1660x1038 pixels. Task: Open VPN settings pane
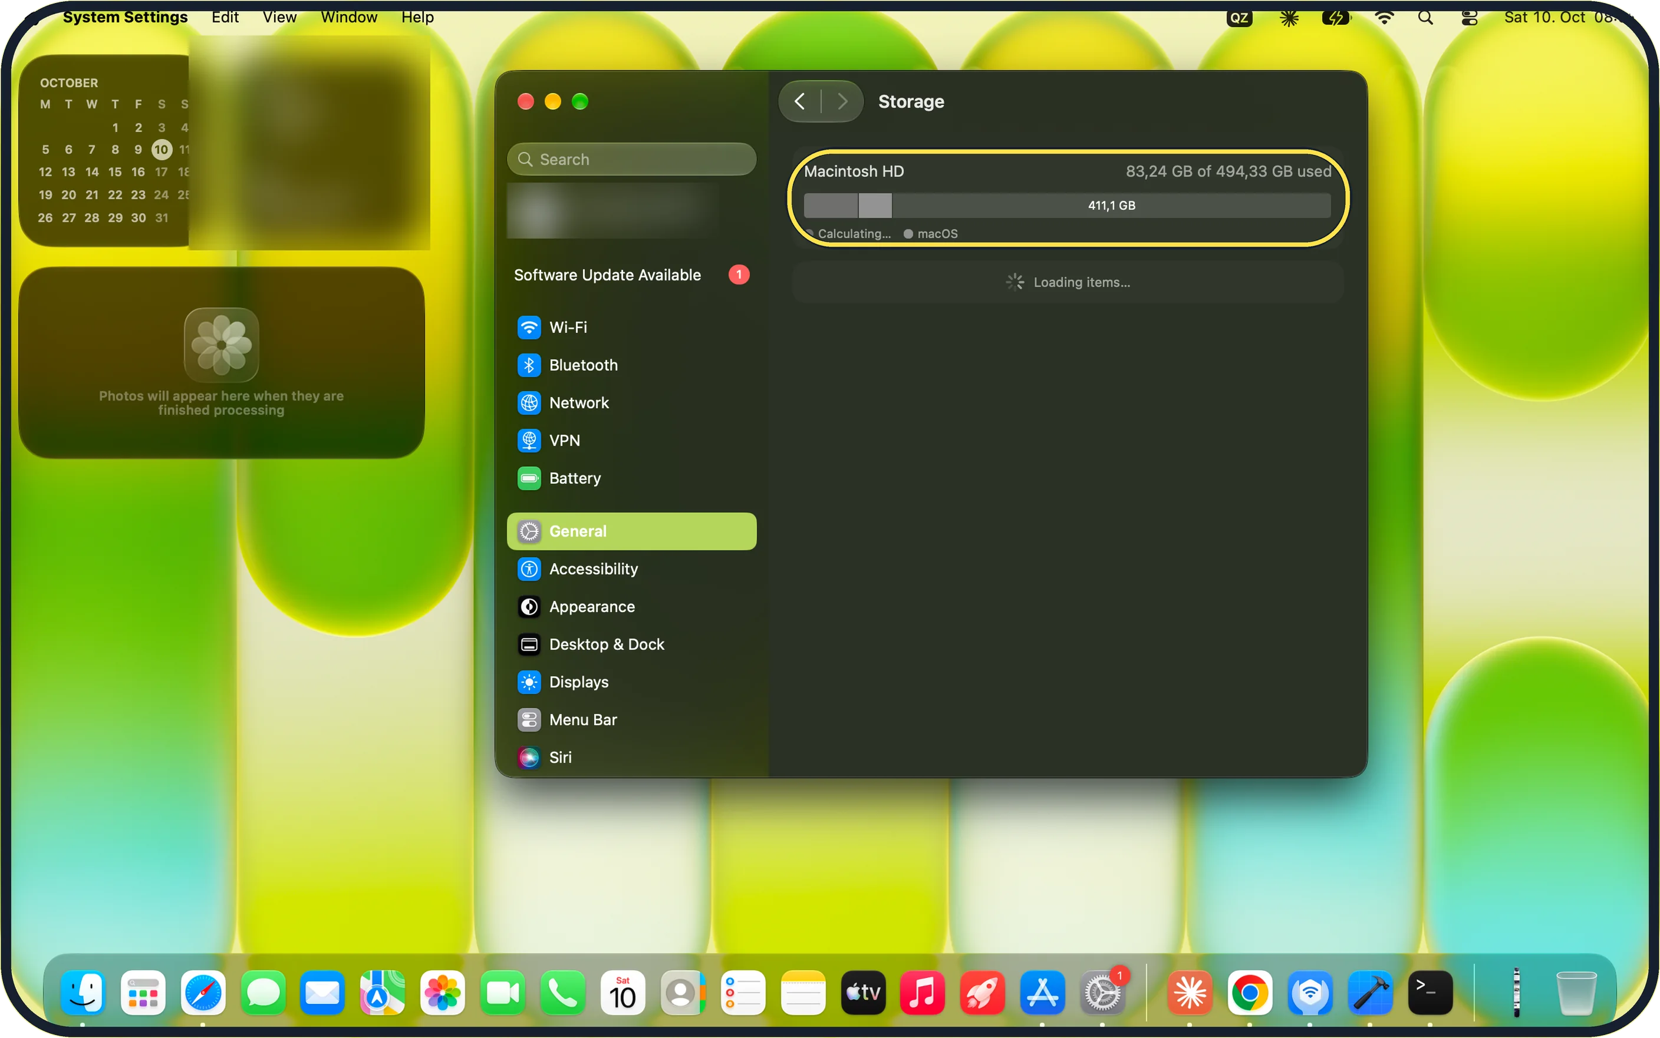[631, 441]
